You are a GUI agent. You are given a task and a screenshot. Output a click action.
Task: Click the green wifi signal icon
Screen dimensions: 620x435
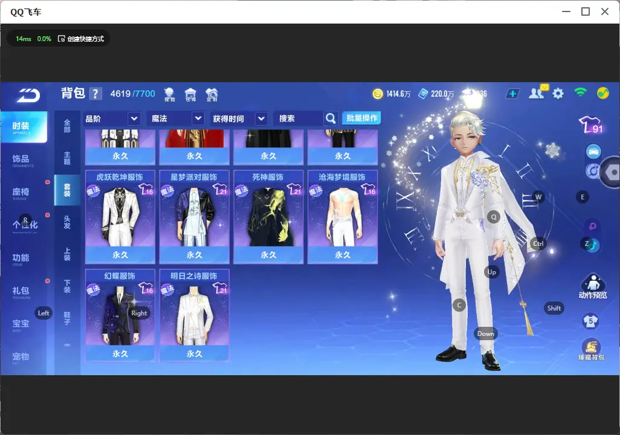(580, 92)
